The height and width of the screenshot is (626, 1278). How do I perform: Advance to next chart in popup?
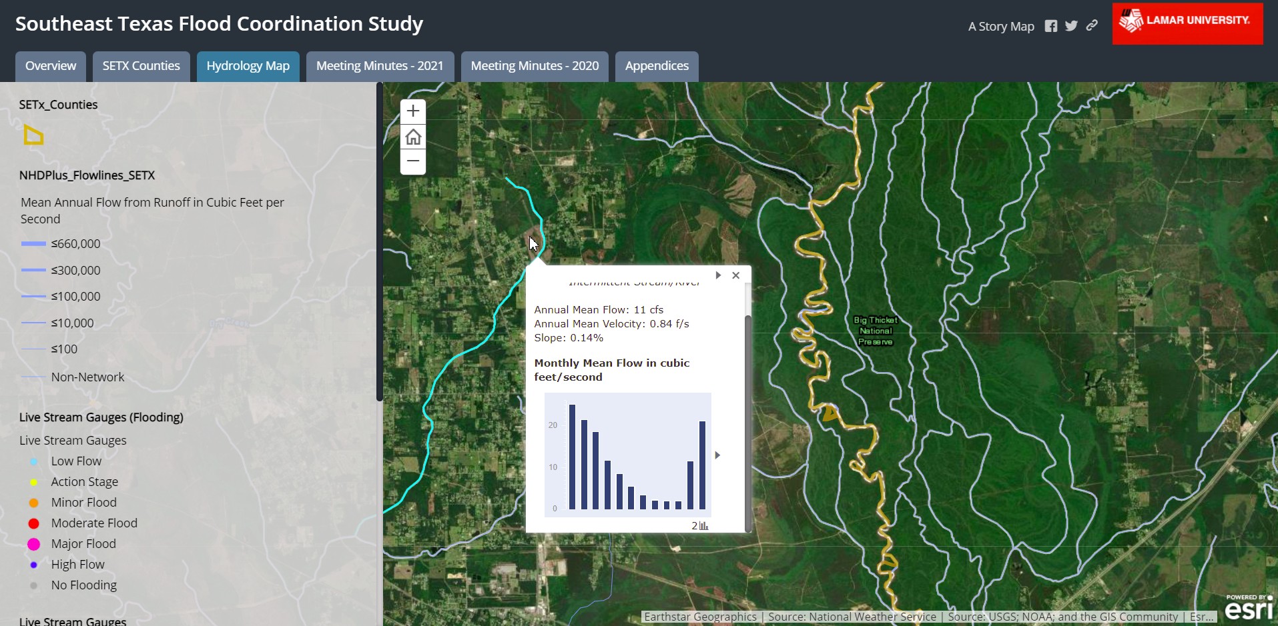point(717,455)
